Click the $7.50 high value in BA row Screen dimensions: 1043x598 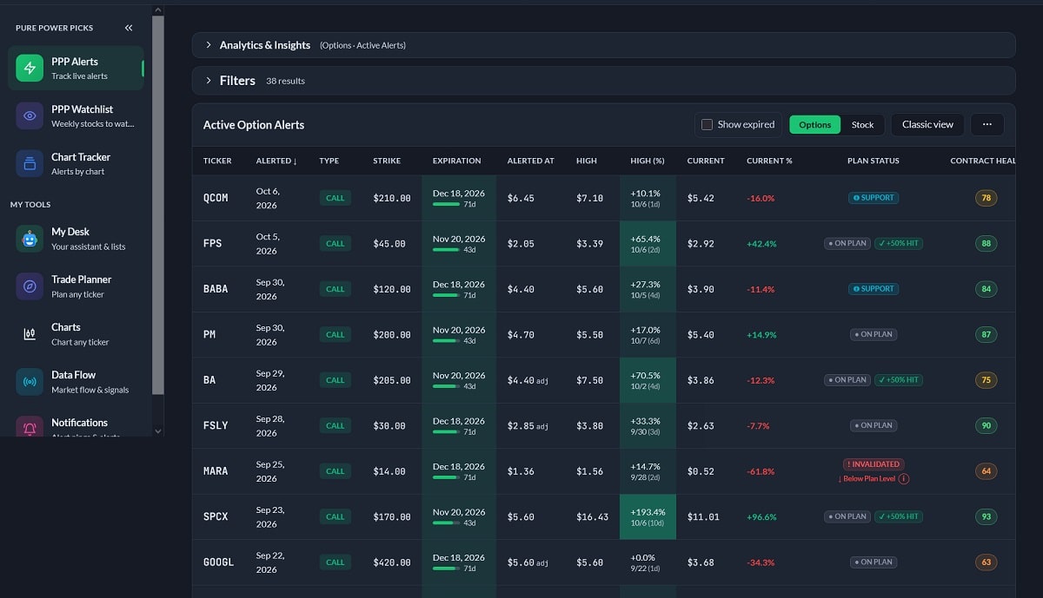[589, 380]
